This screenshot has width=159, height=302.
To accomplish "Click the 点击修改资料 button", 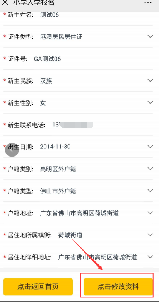I will coord(118,287).
